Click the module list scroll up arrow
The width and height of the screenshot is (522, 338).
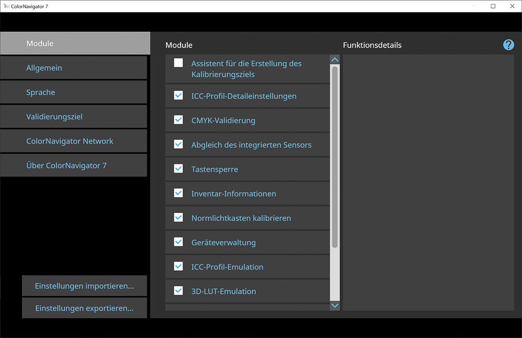click(335, 59)
